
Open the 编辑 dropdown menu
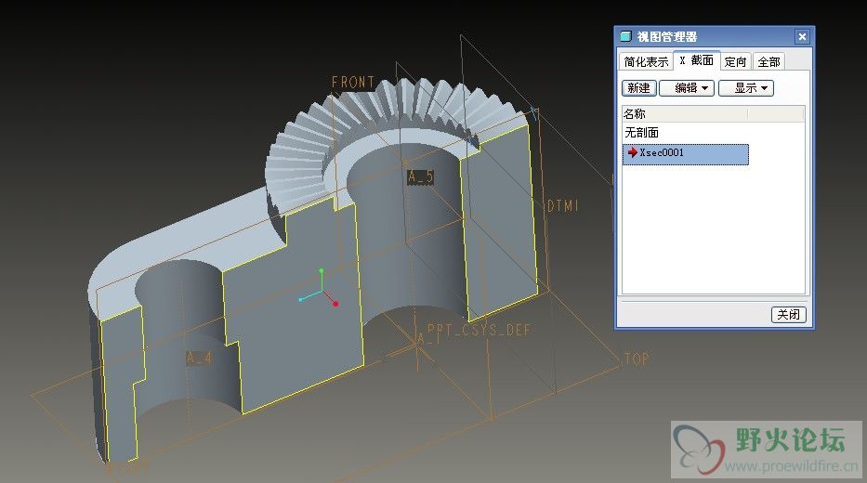click(687, 88)
